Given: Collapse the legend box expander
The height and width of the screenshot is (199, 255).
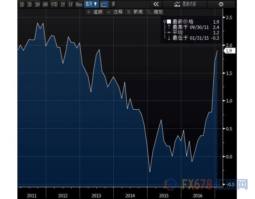Looking at the screenshot, I should point(164,22).
